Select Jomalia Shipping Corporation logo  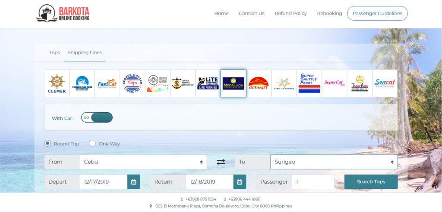(x=183, y=83)
